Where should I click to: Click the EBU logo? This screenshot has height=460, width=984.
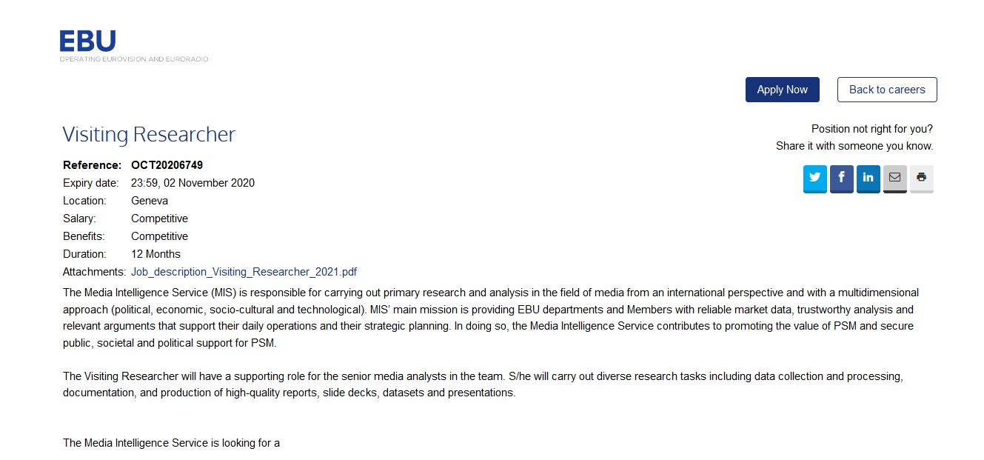[88, 41]
